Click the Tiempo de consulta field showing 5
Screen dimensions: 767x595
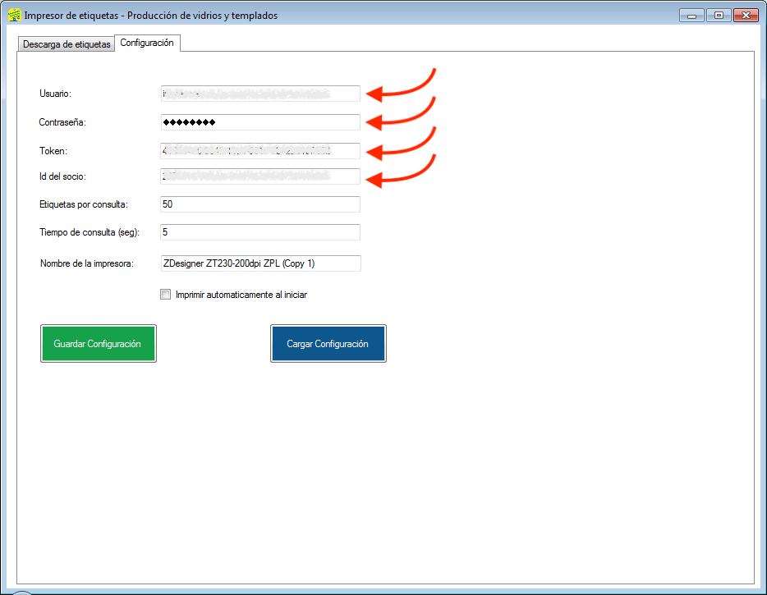point(260,232)
